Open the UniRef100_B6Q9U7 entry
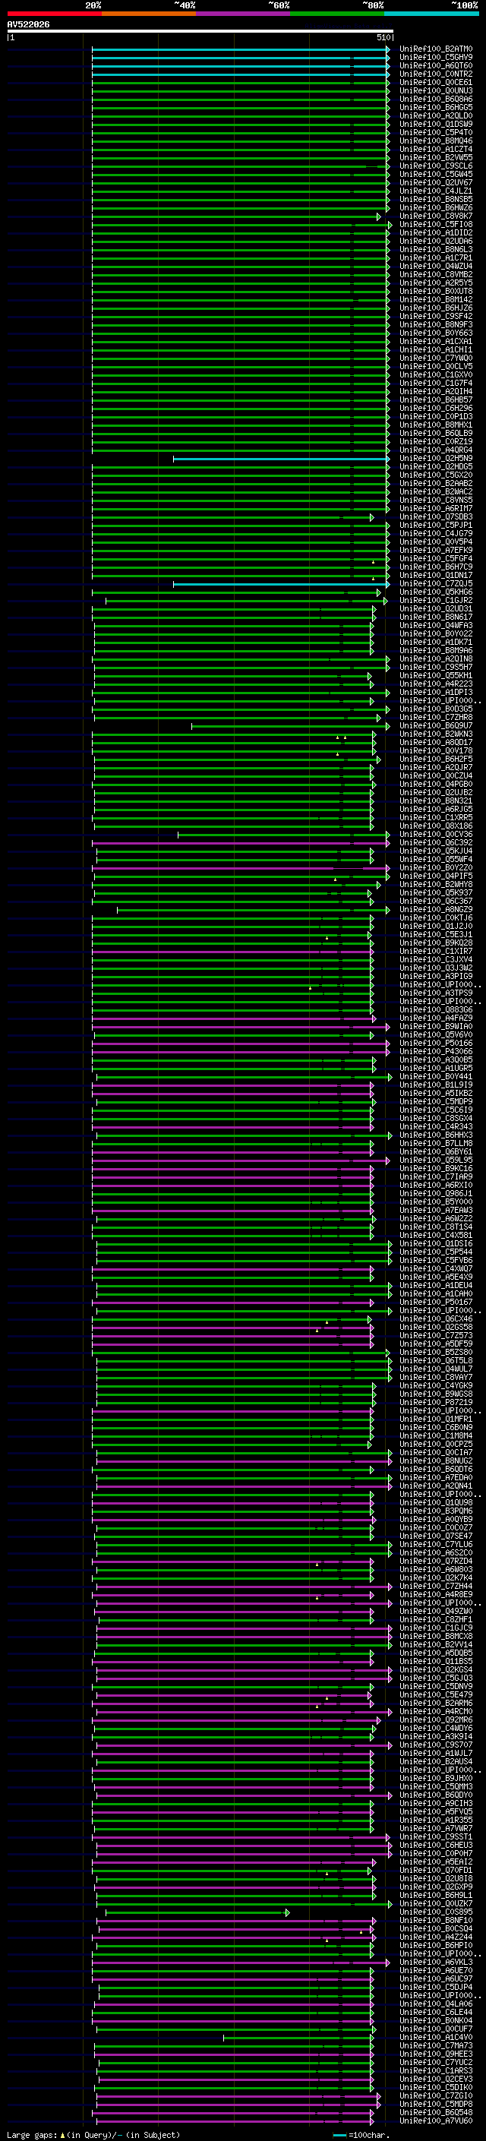Image resolution: width=486 pixels, height=2141 pixels. coord(436,725)
